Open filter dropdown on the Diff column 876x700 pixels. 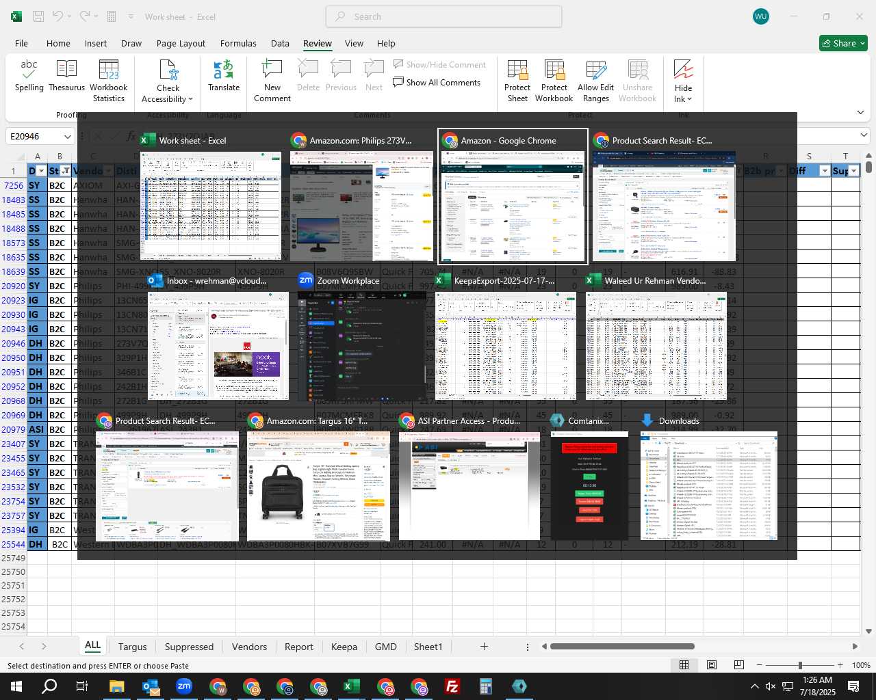pos(825,171)
